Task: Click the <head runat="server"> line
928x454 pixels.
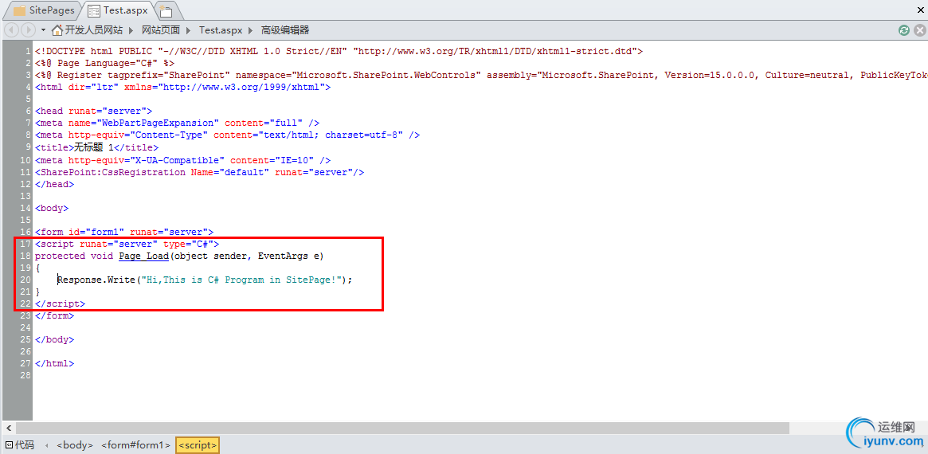Action: (x=93, y=112)
